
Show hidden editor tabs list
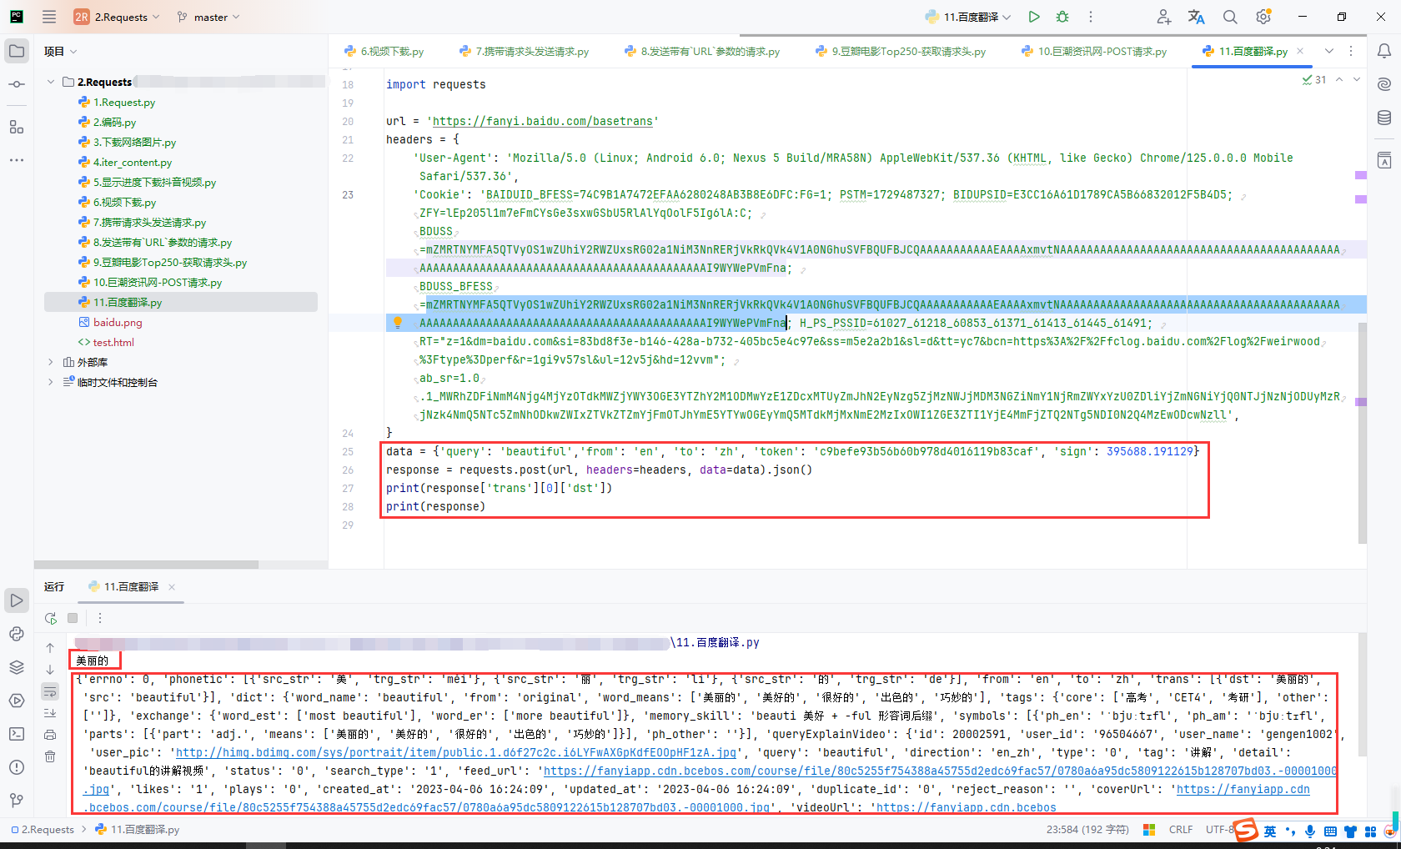point(1329,51)
